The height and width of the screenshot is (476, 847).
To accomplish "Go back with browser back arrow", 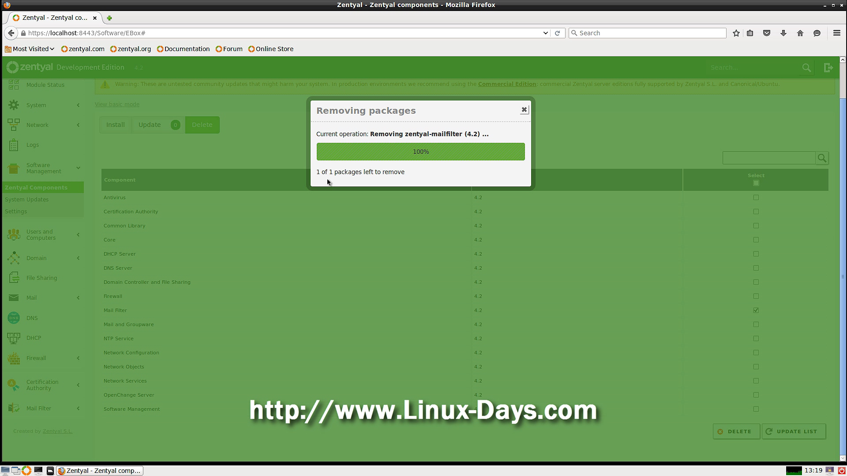I will (11, 33).
